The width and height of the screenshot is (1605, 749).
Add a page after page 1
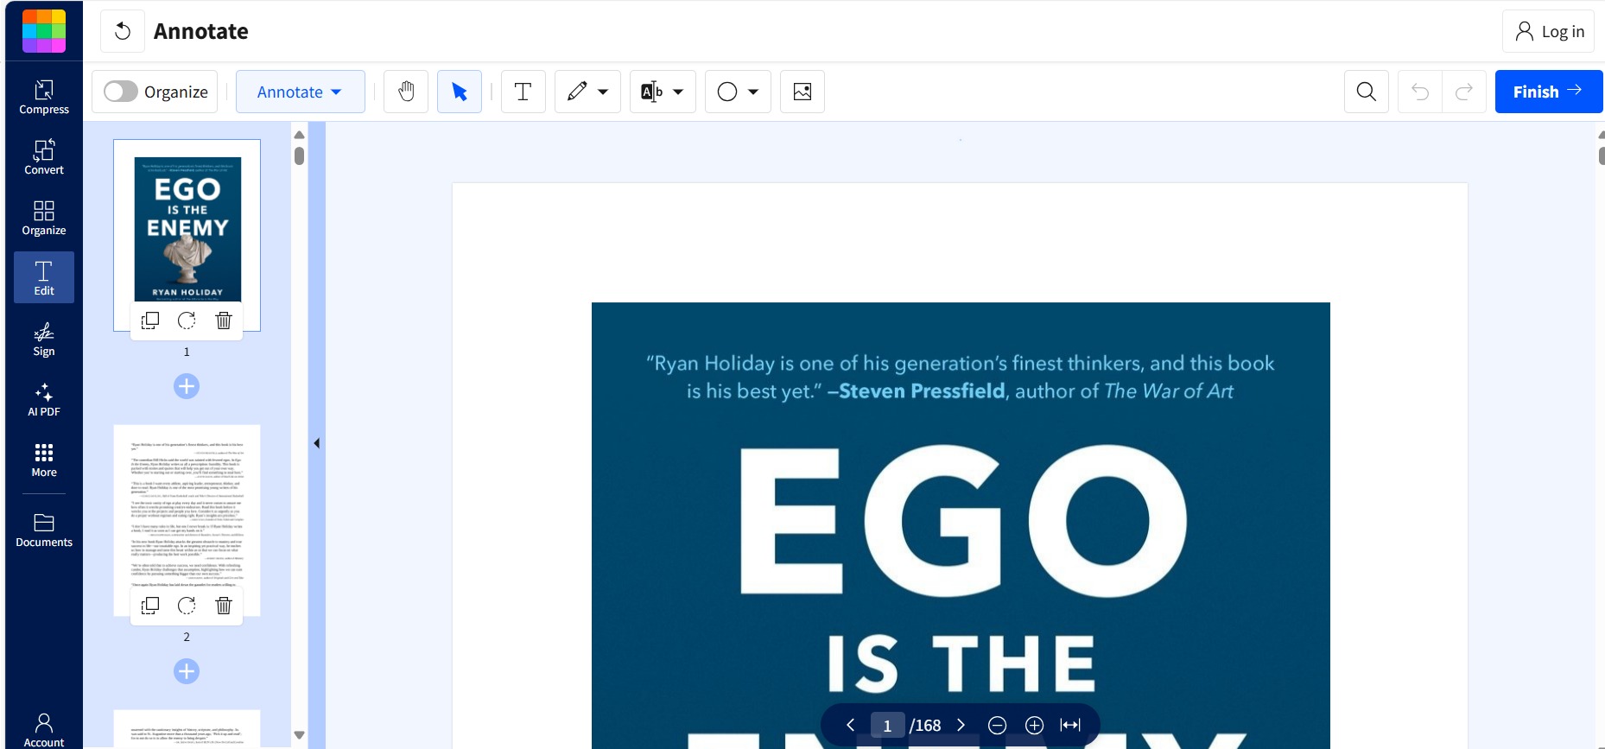pos(187,386)
